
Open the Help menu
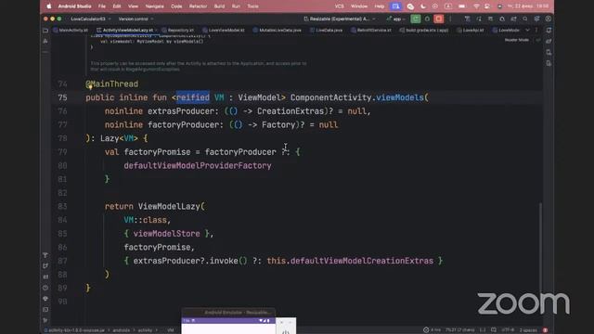point(380,6)
